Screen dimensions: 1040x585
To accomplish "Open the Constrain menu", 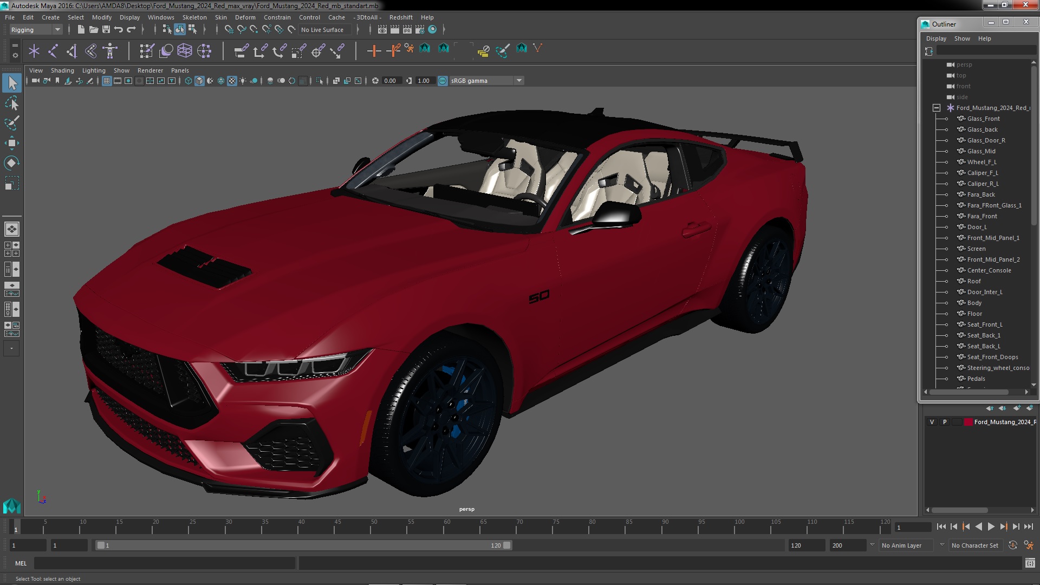I will pos(277,17).
